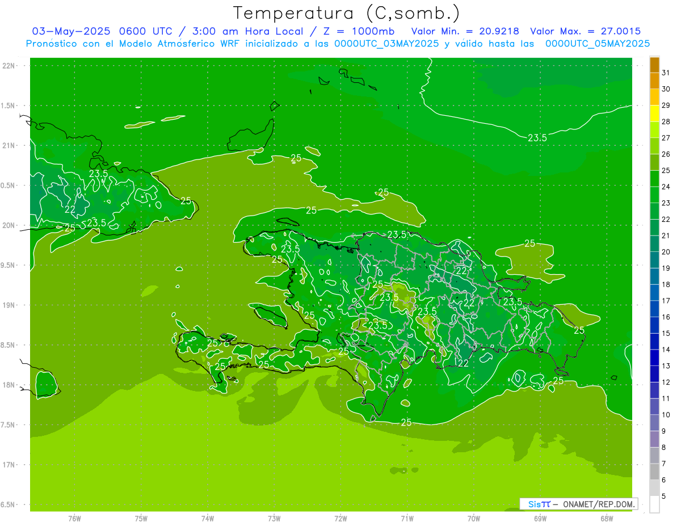
Task: Click the '73W' longitude label
Action: tap(274, 518)
